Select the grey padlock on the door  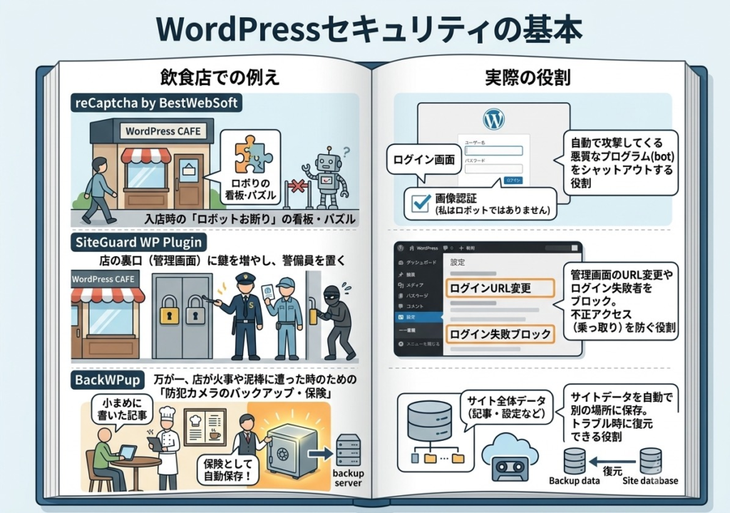pyautogui.click(x=195, y=310)
